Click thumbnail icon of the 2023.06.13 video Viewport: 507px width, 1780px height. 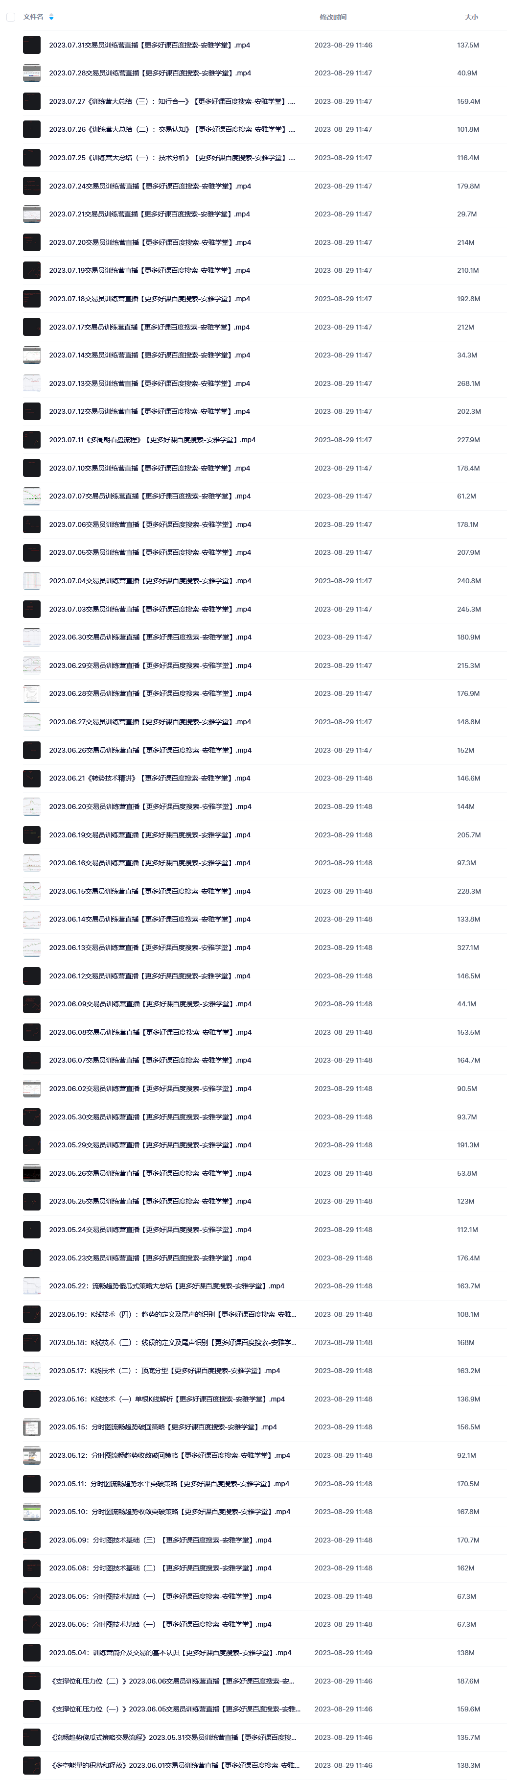[x=32, y=948]
